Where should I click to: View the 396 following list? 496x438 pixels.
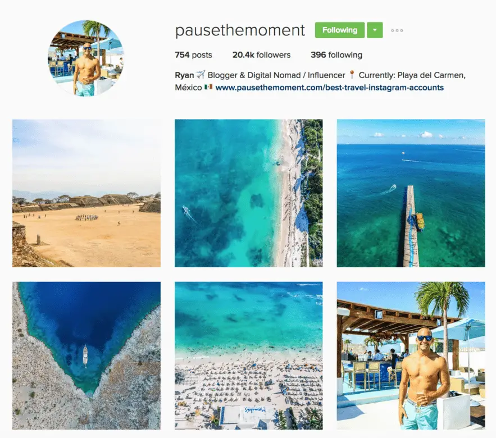click(336, 55)
